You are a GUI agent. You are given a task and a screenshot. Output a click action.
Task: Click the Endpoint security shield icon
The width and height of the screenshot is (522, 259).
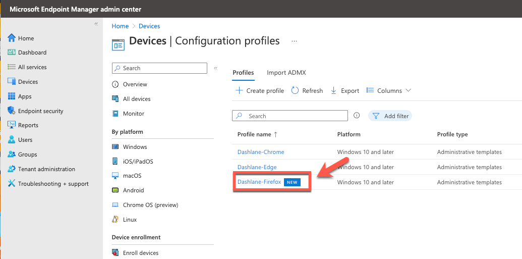pos(12,111)
